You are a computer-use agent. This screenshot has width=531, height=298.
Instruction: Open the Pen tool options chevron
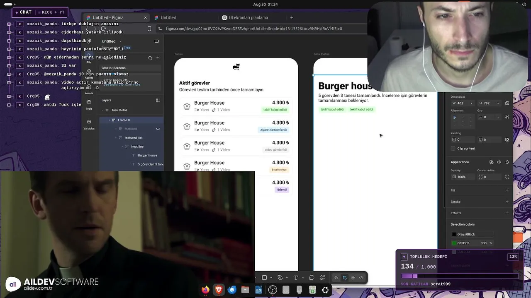tap(287, 278)
